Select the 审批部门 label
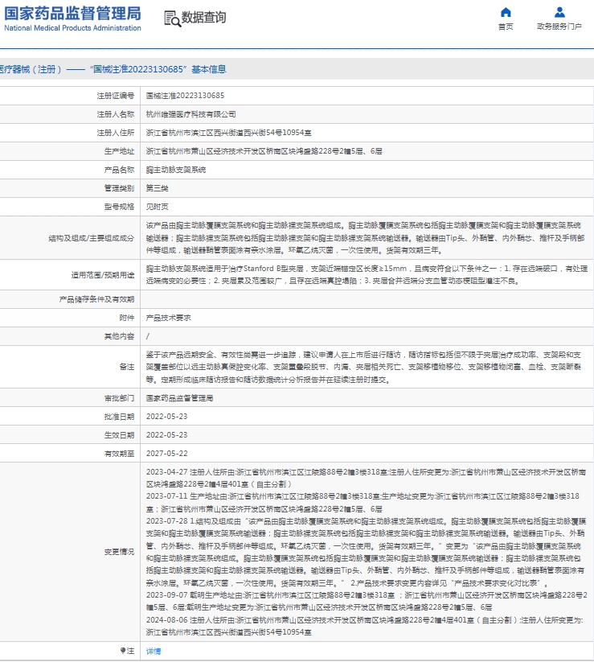The height and width of the screenshot is (662, 594). click(x=120, y=398)
